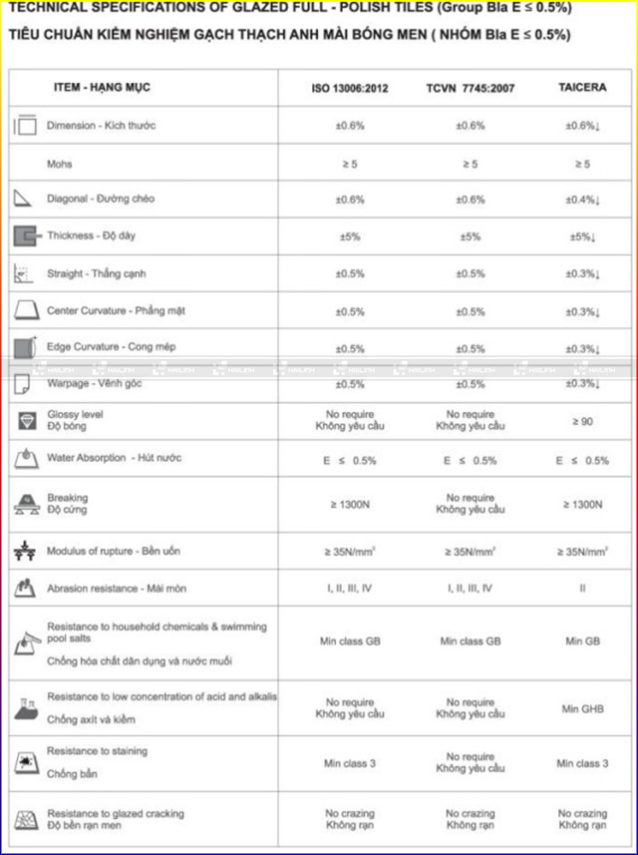Click the Glossy level icon
Viewport: 638px width, 855px height.
(26, 420)
